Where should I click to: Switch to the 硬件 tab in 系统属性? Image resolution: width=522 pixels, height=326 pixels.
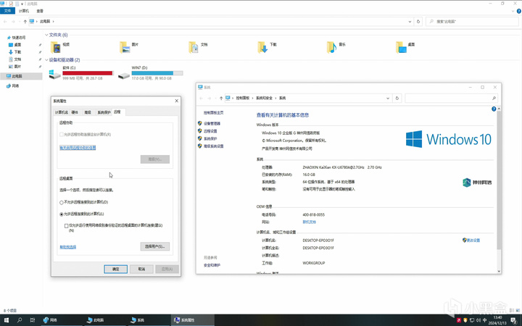click(x=75, y=112)
